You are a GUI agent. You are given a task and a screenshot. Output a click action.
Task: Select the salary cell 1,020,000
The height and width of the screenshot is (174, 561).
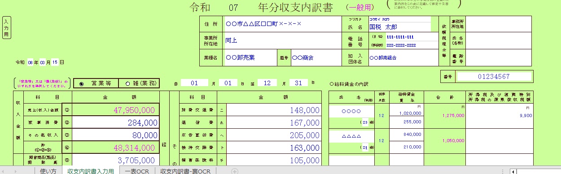point(406,113)
